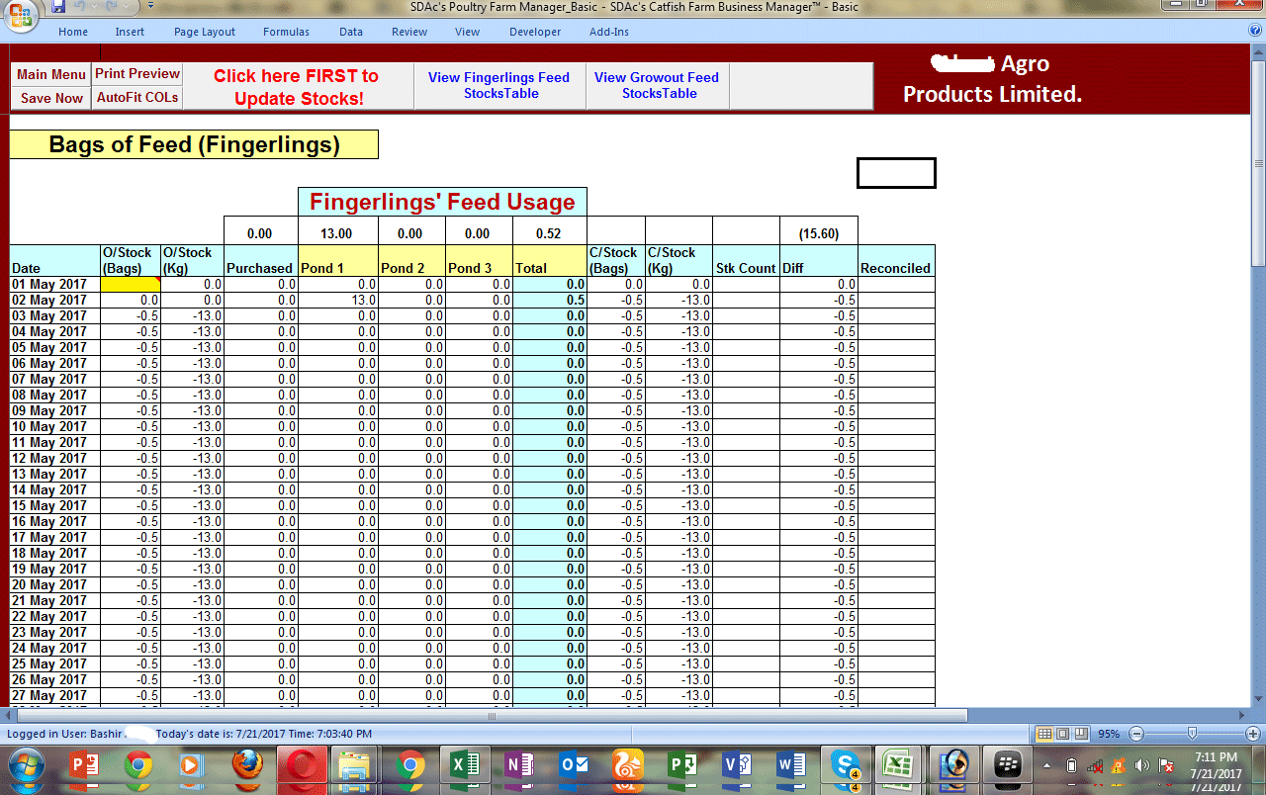Open Word from the taskbar

pyautogui.click(x=791, y=766)
